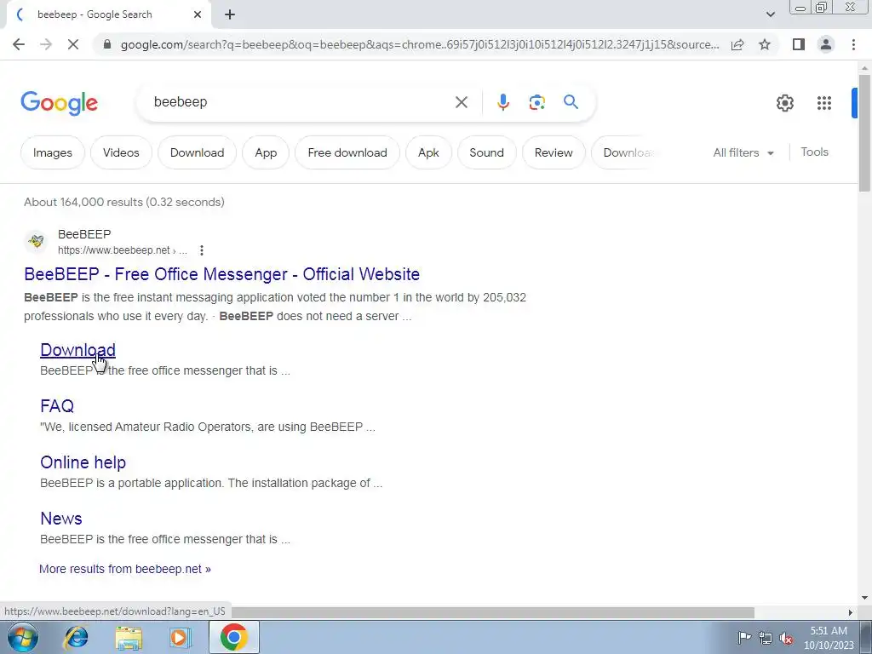The image size is (872, 654).
Task: Click vertical scrollbar thumb
Action: pos(864,134)
